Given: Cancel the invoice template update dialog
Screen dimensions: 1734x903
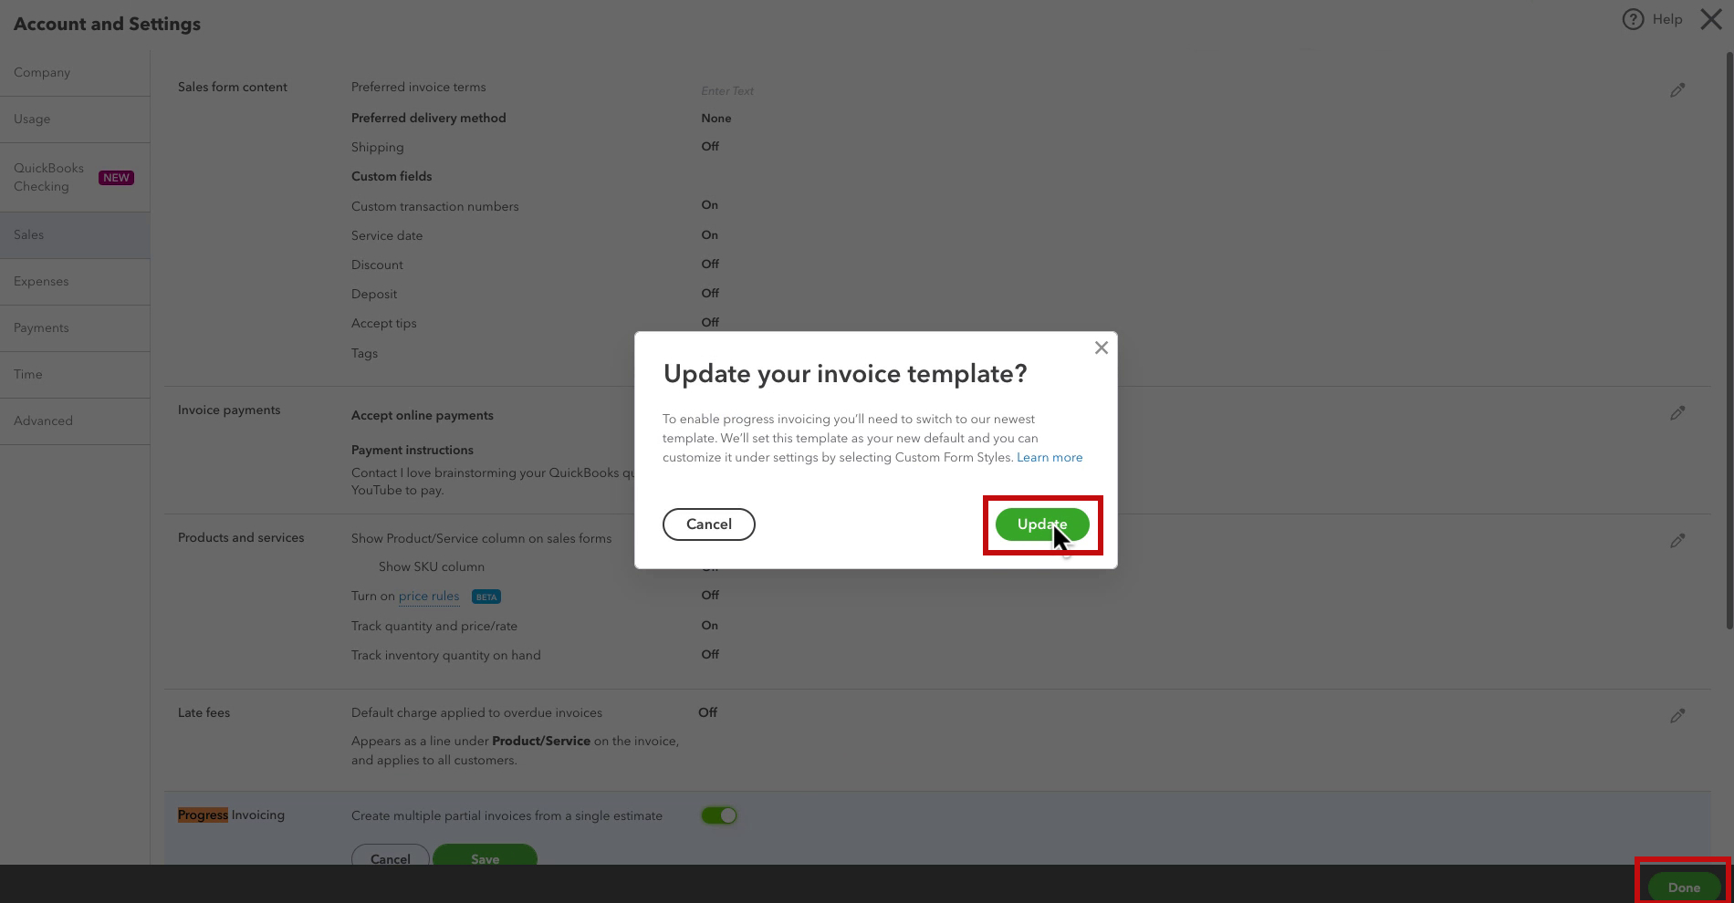Looking at the screenshot, I should [x=709, y=524].
